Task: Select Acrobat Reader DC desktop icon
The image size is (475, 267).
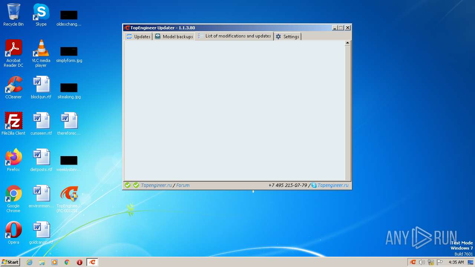Action: coord(13,53)
